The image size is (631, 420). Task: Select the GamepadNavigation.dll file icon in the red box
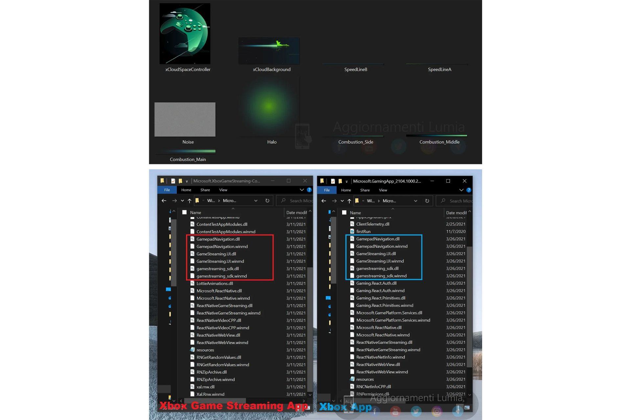(192, 239)
